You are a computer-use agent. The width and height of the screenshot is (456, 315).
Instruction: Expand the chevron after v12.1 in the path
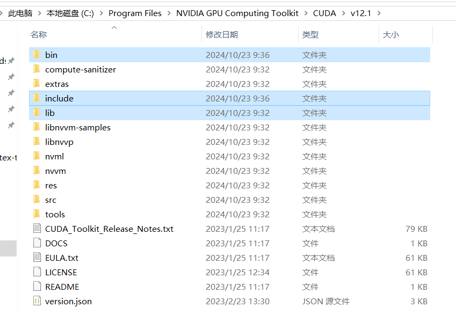379,13
